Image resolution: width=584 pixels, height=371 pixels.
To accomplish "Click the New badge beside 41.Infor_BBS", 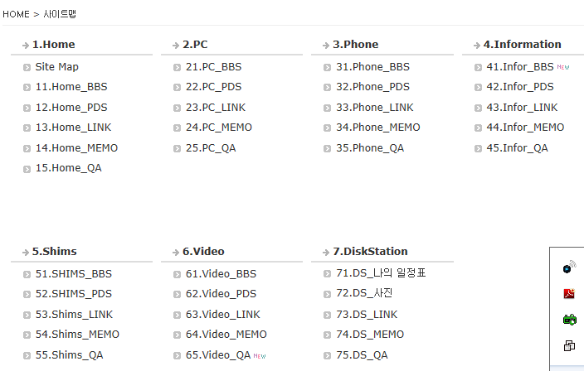I will [x=563, y=67].
